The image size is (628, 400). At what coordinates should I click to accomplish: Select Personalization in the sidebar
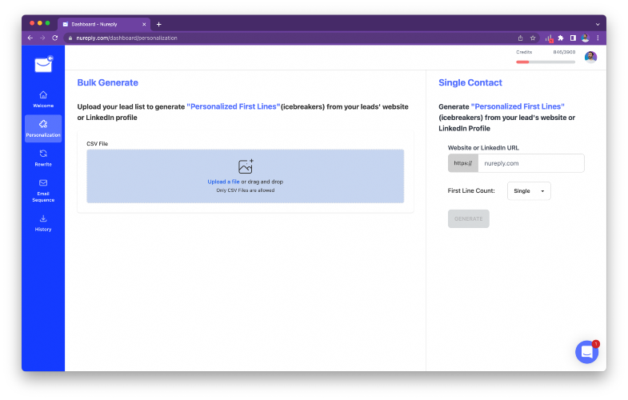point(43,129)
